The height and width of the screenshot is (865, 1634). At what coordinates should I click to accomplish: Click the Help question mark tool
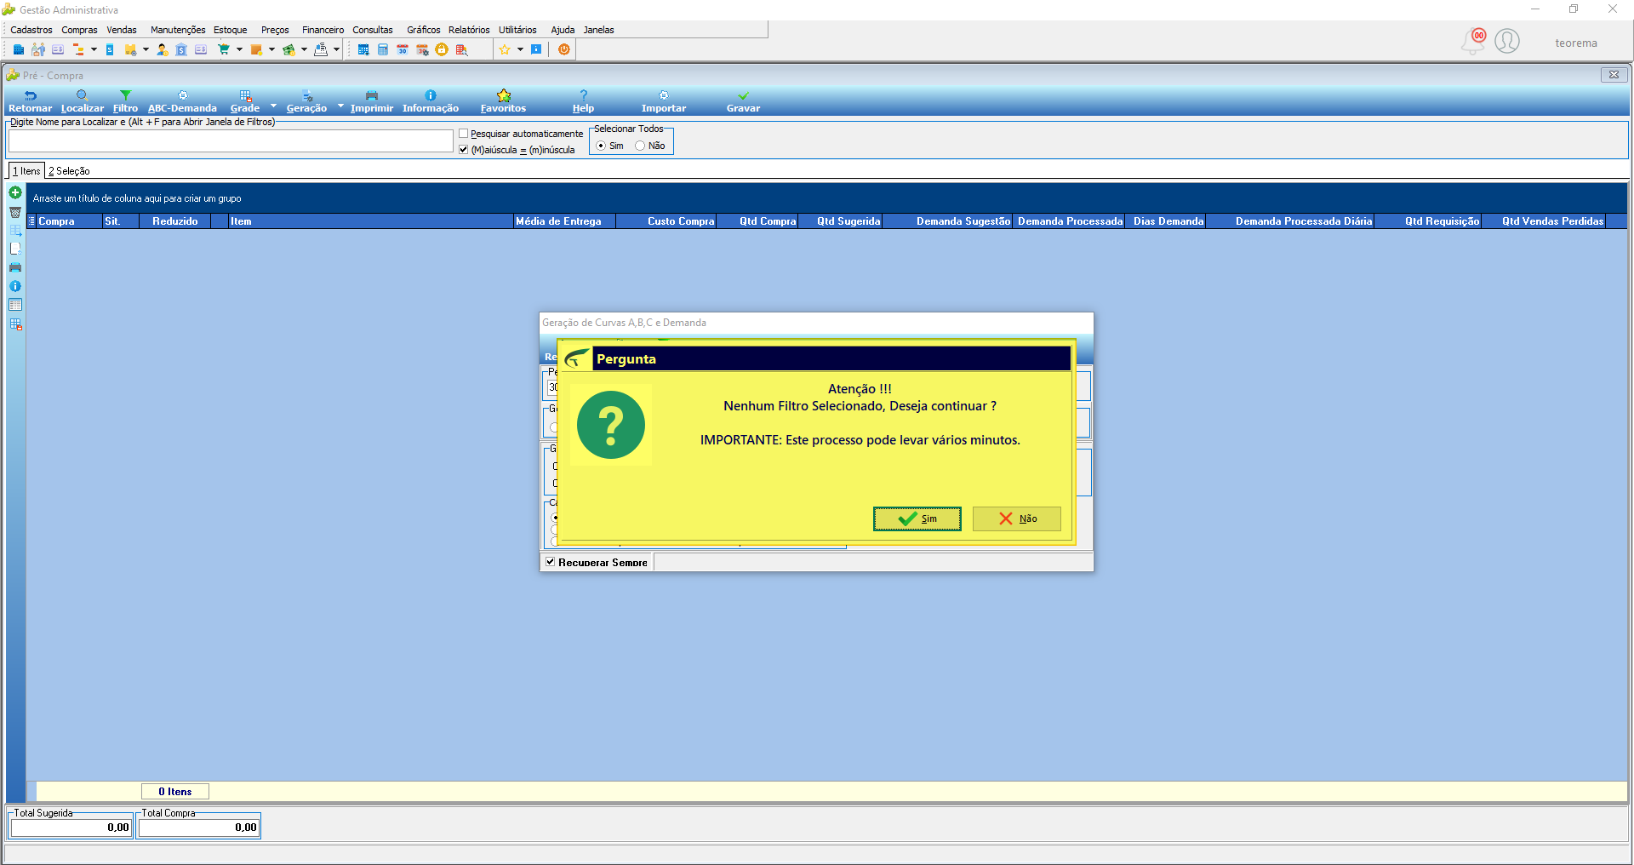coord(583,101)
